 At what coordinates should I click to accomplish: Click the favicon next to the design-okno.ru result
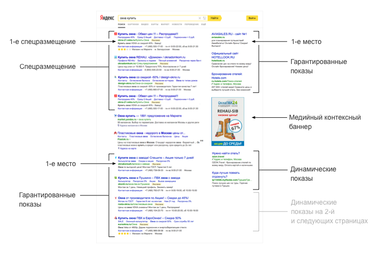pos(114,77)
